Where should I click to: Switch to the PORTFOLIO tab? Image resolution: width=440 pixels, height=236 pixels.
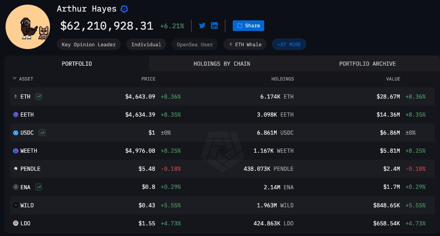tap(77, 64)
